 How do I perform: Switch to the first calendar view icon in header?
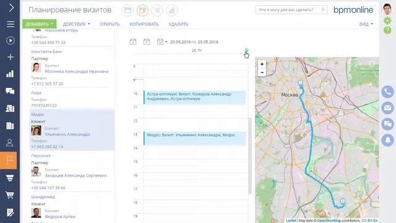pyautogui.click(x=128, y=11)
